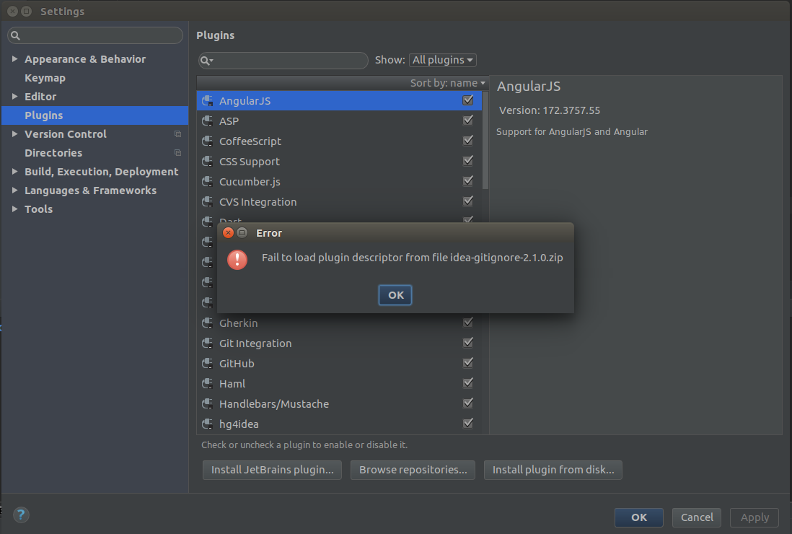Dismiss error dialog with OK
This screenshot has height=534, width=792.
[x=395, y=295]
